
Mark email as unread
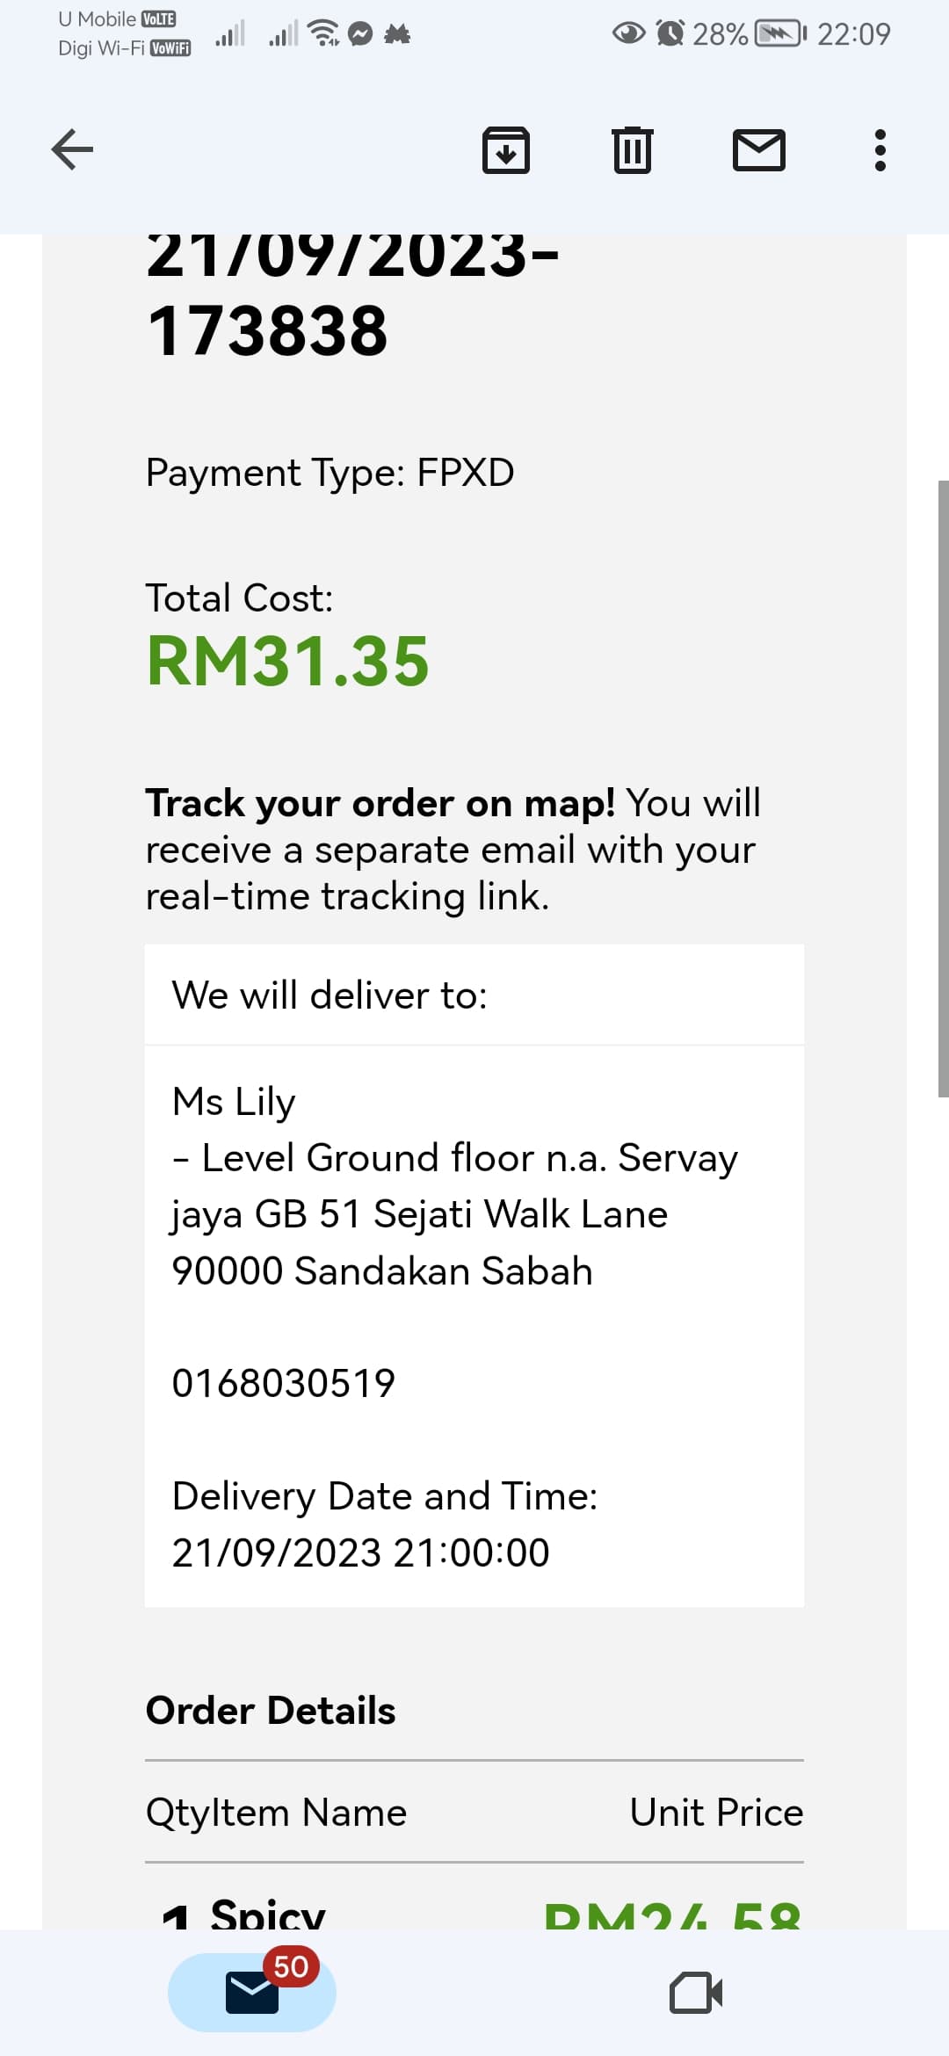click(x=758, y=150)
